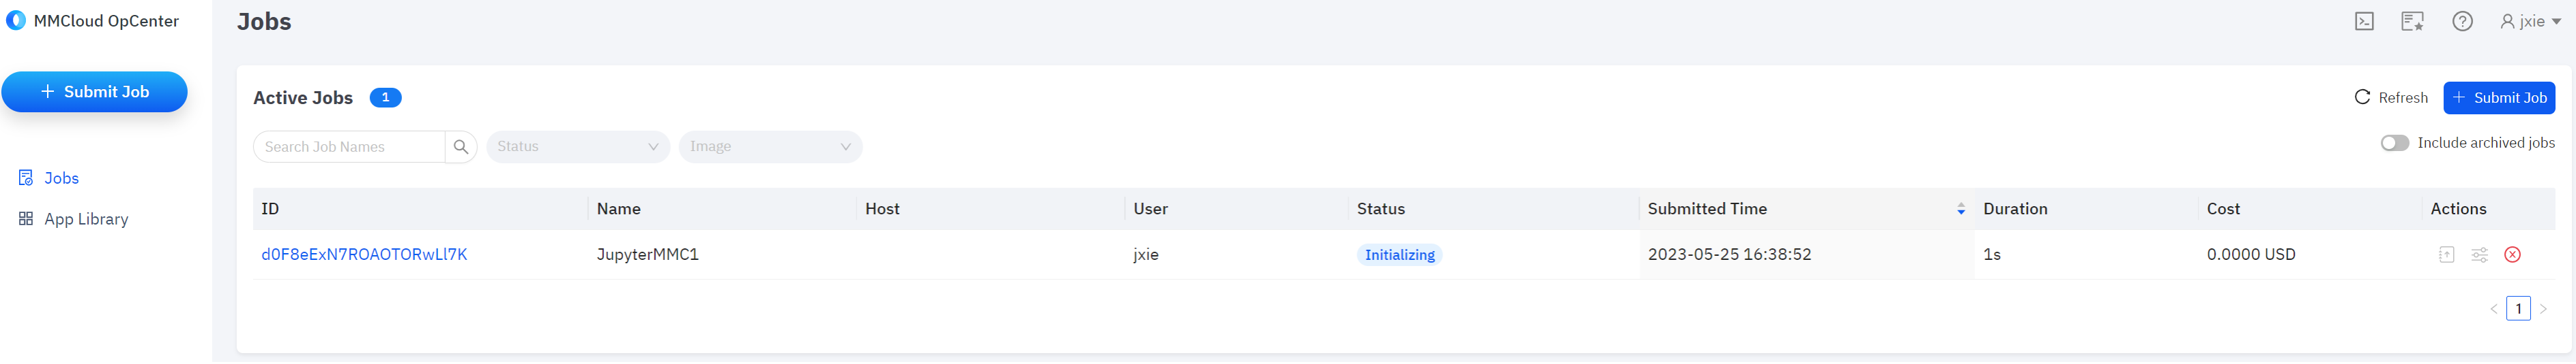Image resolution: width=2576 pixels, height=364 pixels.
Task: Open the job settings sliders icon
Action: (x=2479, y=254)
